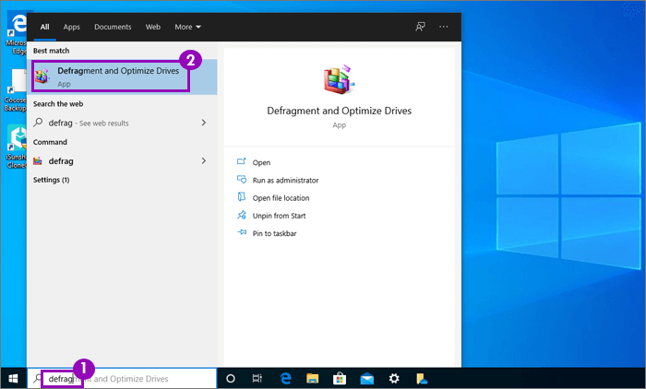This screenshot has height=389, width=646.
Task: Switch to the All tab
Action: click(45, 27)
